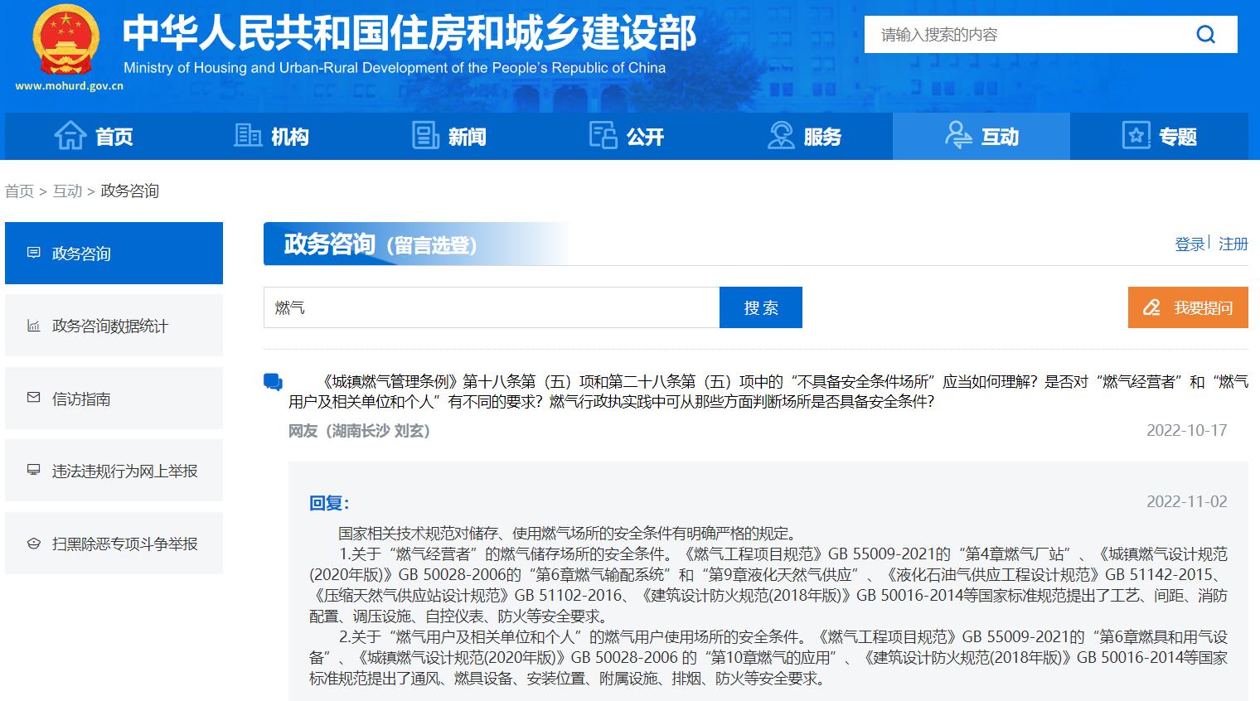
Task: Click the newspaper icon beside 新闻
Action: point(426,135)
